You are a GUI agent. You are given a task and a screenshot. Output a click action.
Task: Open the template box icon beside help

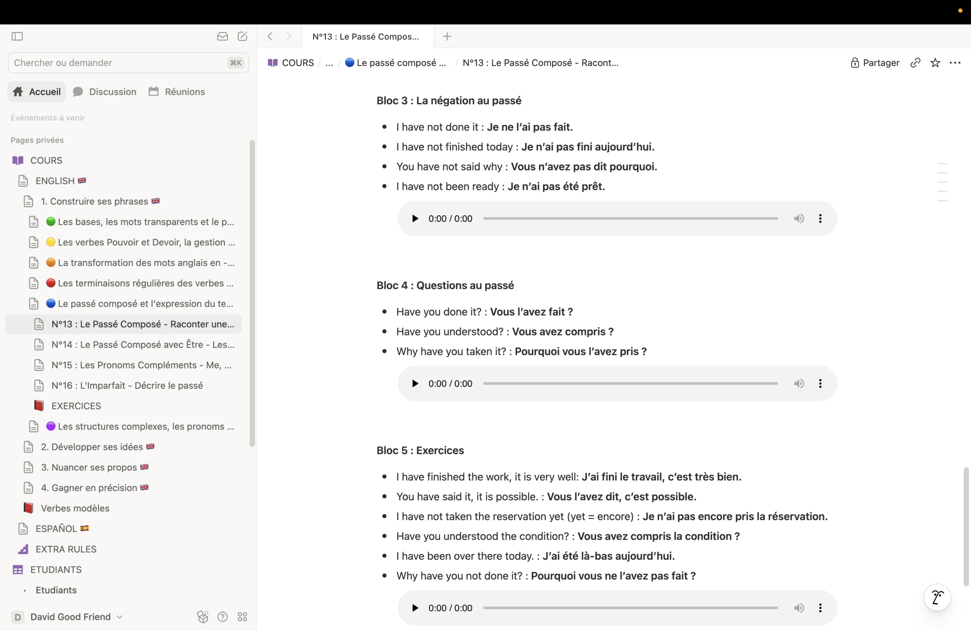203,617
